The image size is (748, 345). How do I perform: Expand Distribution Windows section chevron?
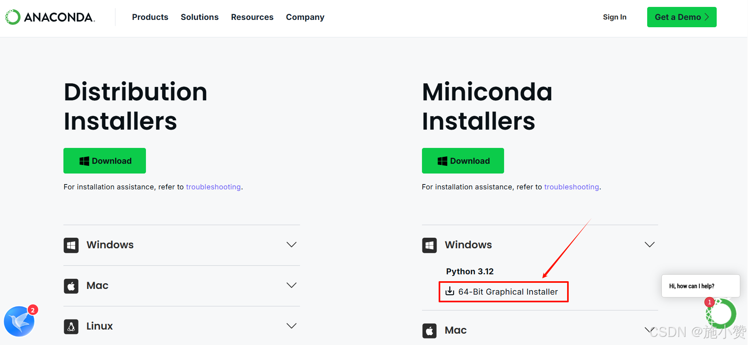(x=291, y=245)
